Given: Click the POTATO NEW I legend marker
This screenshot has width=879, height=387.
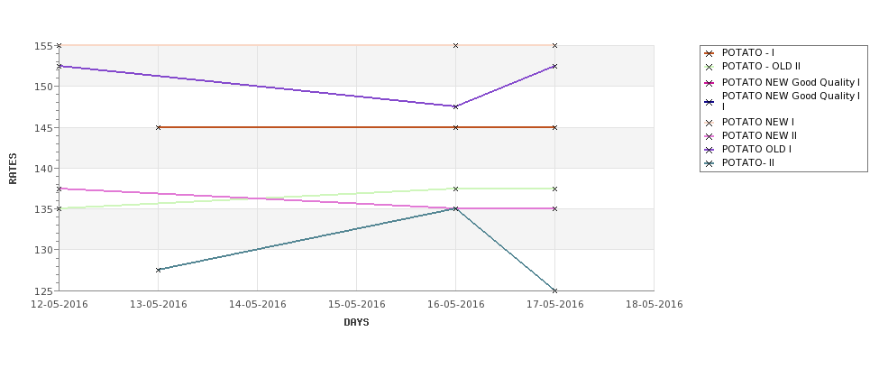Looking at the screenshot, I should 710,123.
